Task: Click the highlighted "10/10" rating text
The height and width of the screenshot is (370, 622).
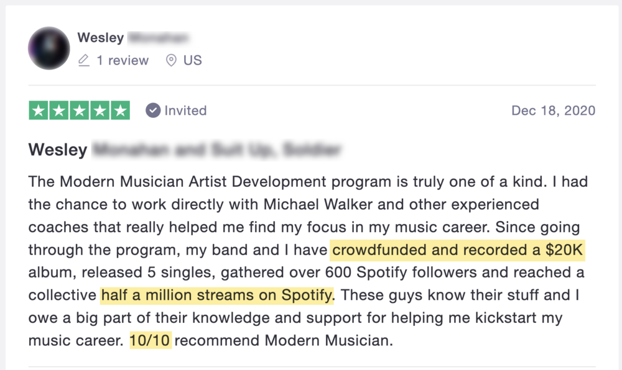Action: (150, 340)
